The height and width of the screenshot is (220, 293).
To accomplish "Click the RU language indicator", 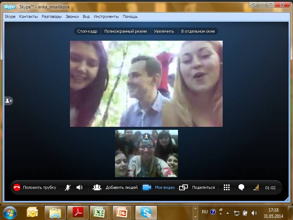I will click(x=205, y=212).
